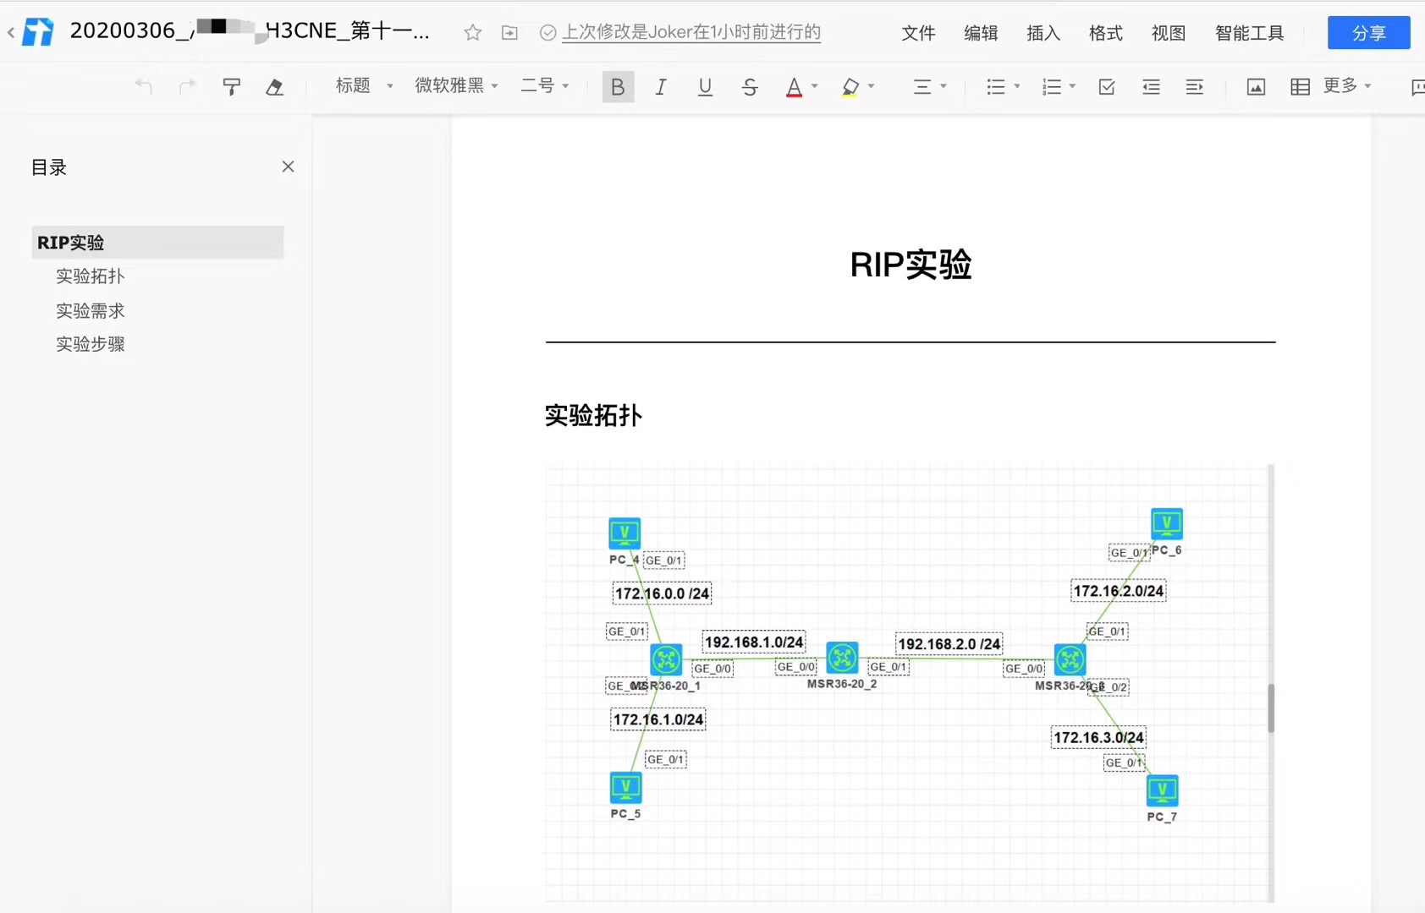Insert a table using the table icon
This screenshot has height=913, width=1425.
[1300, 86]
